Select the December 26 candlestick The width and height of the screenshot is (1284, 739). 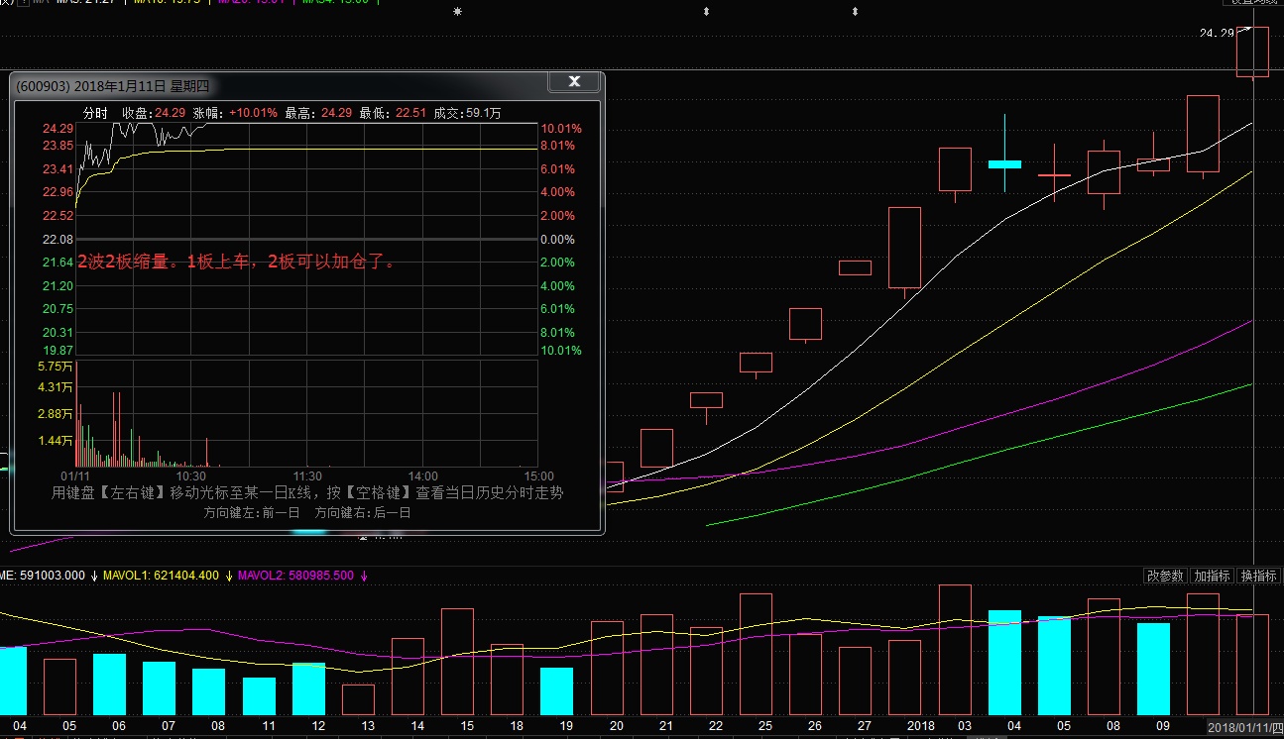pyautogui.click(x=805, y=324)
